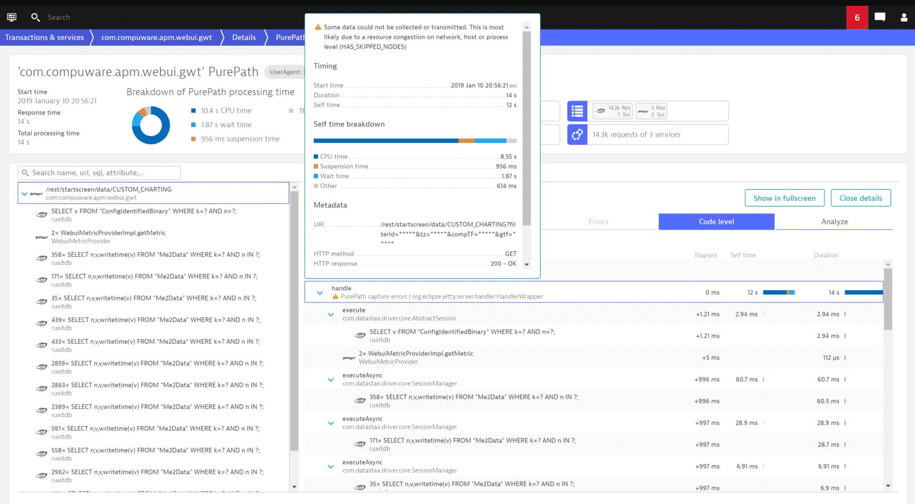The width and height of the screenshot is (915, 504).
Task: Go to com.compuware.apm.webui.gwt breadcrumb
Action: pos(156,37)
